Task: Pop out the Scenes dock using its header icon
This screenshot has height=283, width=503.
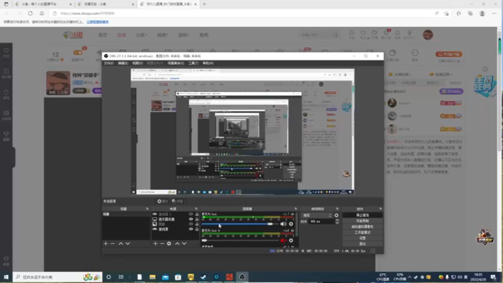Action: pos(147,209)
